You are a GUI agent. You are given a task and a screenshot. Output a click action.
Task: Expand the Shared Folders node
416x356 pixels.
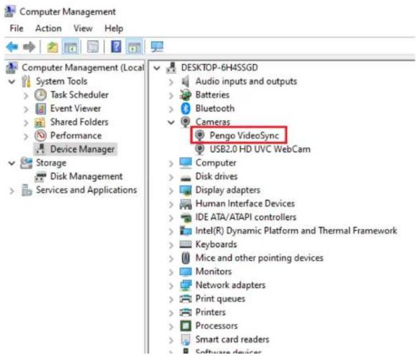pos(26,122)
